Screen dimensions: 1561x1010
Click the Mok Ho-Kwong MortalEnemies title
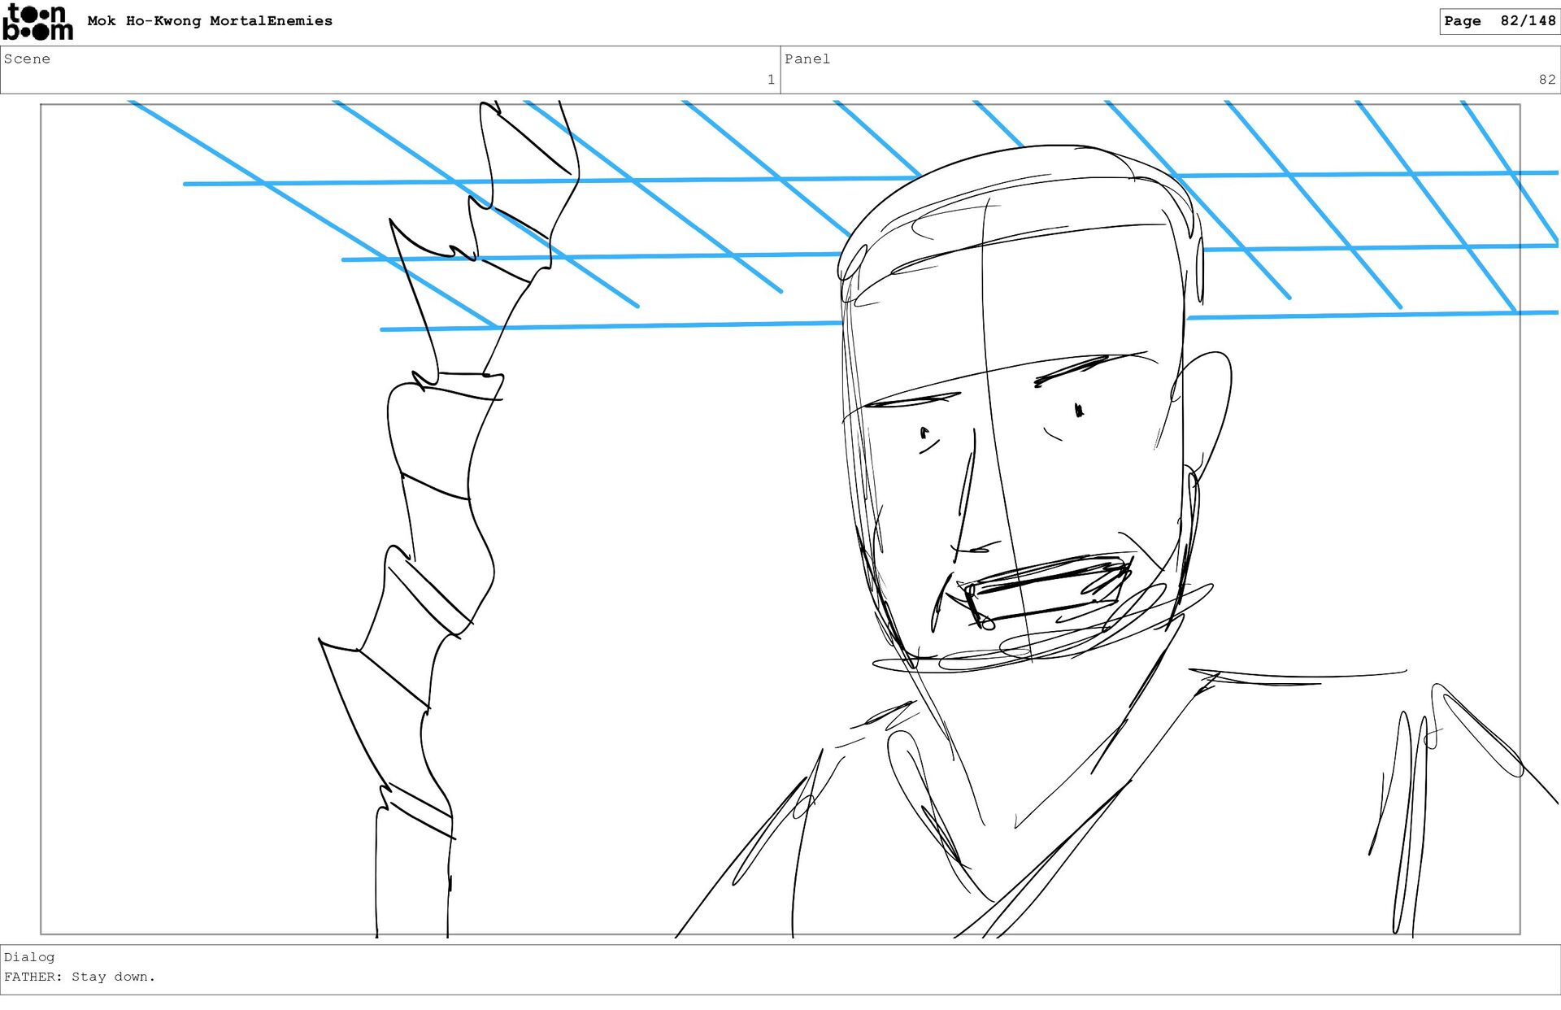(x=210, y=21)
